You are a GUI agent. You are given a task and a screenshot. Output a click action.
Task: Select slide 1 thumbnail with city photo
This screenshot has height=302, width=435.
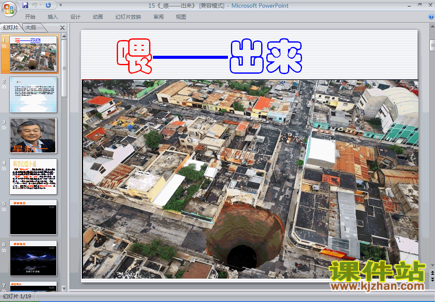coord(33,54)
